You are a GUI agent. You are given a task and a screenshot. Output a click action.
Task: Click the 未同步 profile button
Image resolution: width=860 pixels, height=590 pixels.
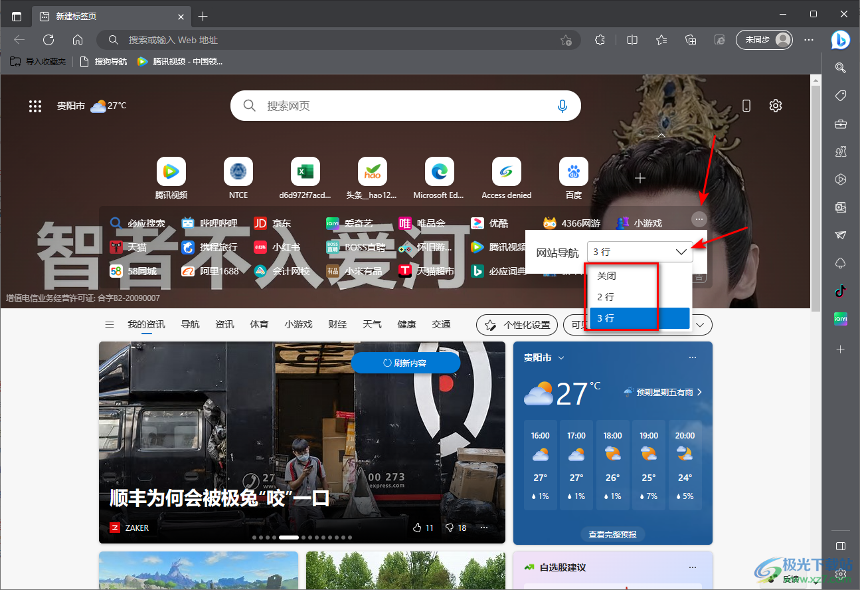(x=764, y=40)
